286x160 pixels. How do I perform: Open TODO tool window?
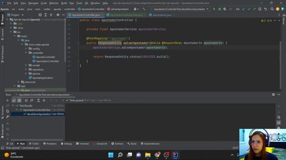tap(34, 144)
